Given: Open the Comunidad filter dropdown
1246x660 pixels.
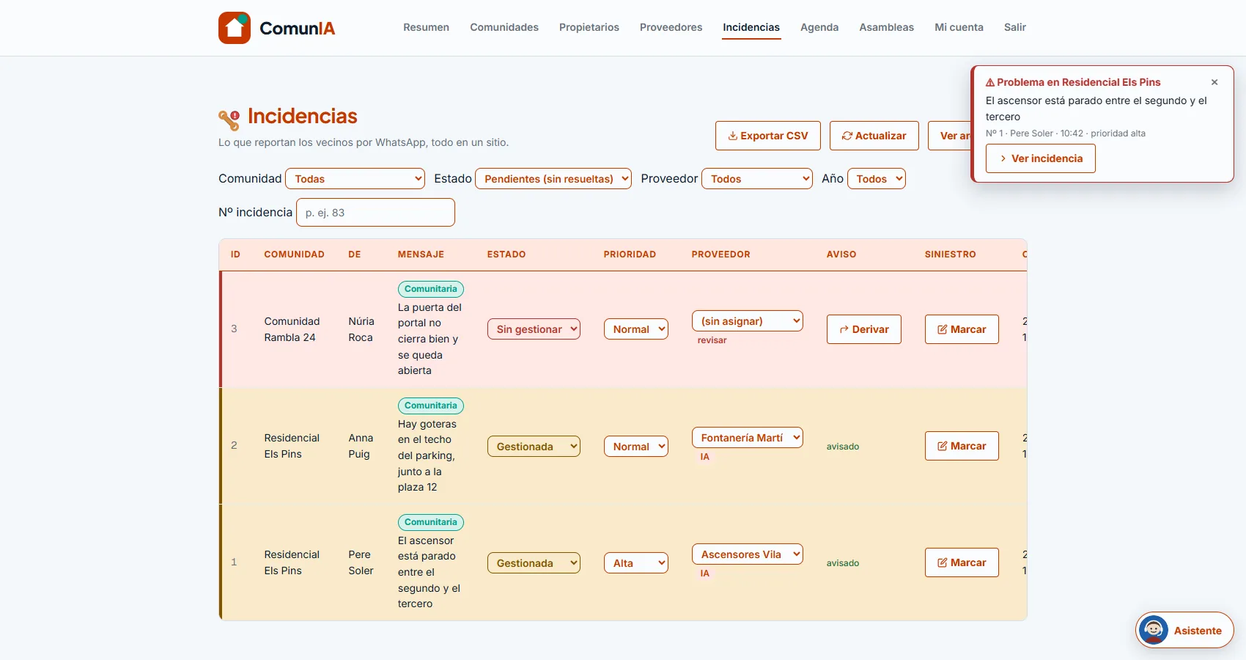Looking at the screenshot, I should coord(355,179).
